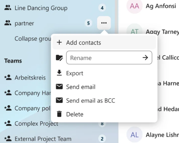Open the partner group three-dots menu
The image size is (179, 143).
coord(104,23)
